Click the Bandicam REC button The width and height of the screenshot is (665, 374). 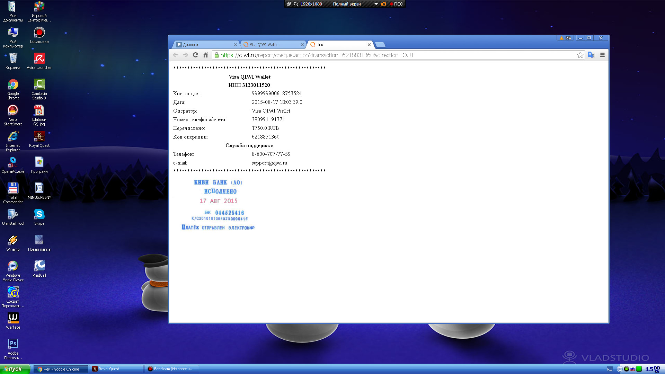pyautogui.click(x=397, y=4)
